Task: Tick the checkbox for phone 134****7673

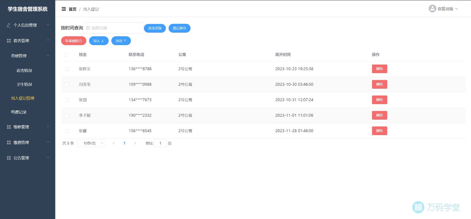Action: coord(67,100)
